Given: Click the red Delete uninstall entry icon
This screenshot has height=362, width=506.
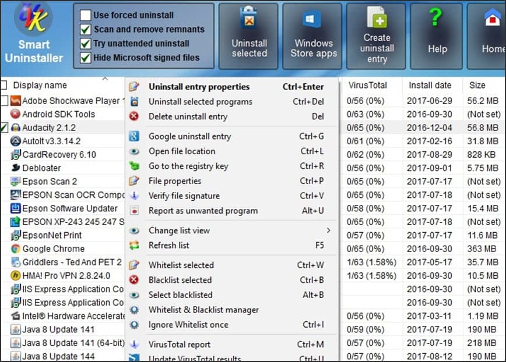Looking at the screenshot, I should (134, 116).
